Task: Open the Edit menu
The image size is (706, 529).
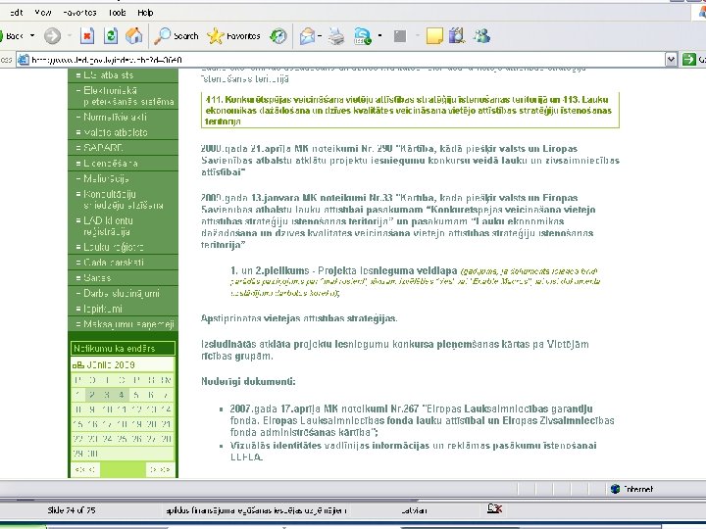Action: point(16,13)
